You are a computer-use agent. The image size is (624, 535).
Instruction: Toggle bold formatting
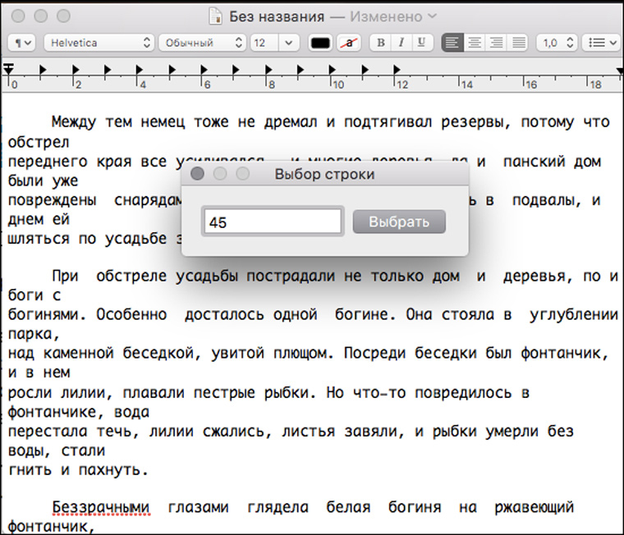pos(380,43)
